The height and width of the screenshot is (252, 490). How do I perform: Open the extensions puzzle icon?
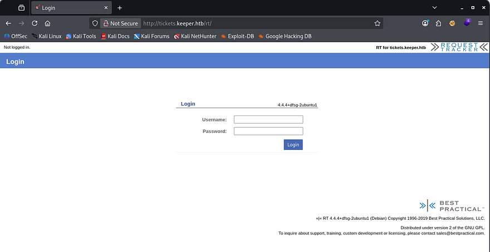coord(439,23)
